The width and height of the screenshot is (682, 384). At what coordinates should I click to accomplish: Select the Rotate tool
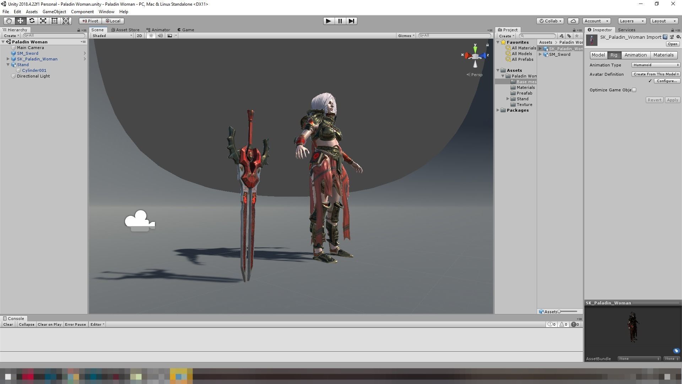(x=32, y=21)
